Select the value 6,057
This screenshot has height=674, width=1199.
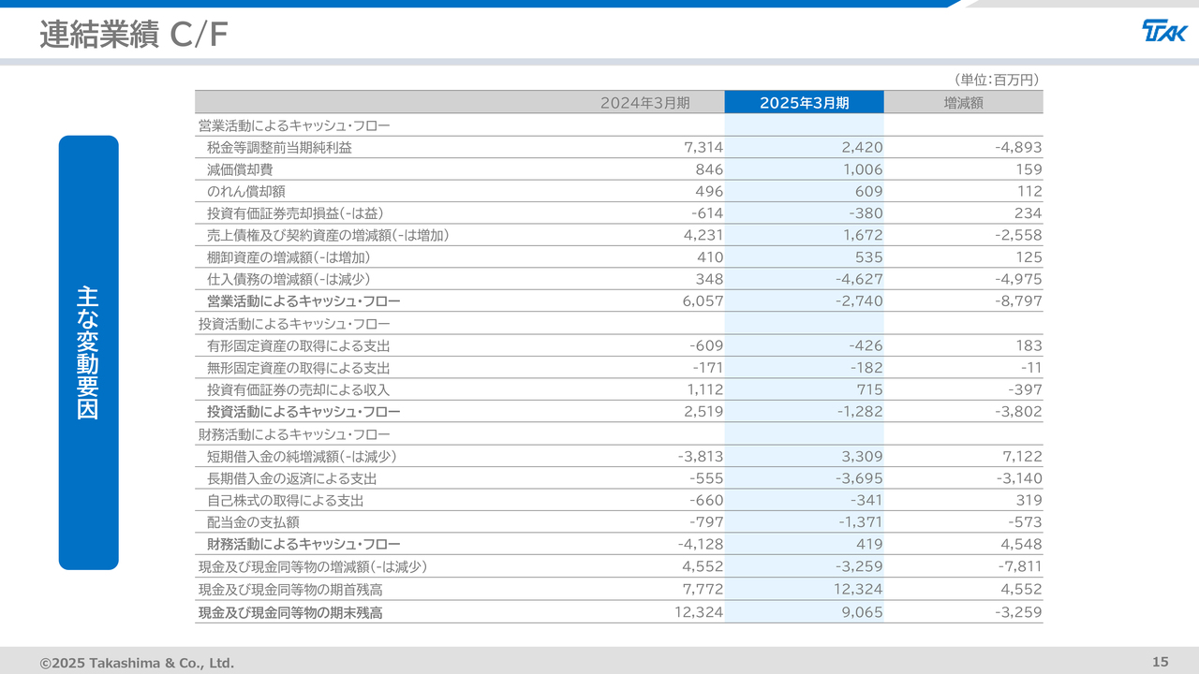point(703,301)
